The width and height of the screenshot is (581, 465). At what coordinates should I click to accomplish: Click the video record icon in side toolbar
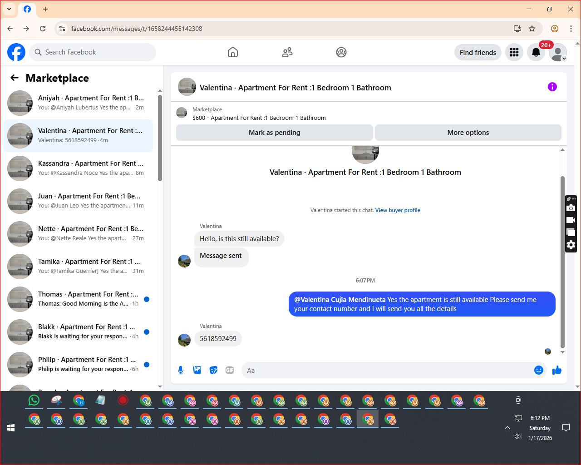point(571,220)
